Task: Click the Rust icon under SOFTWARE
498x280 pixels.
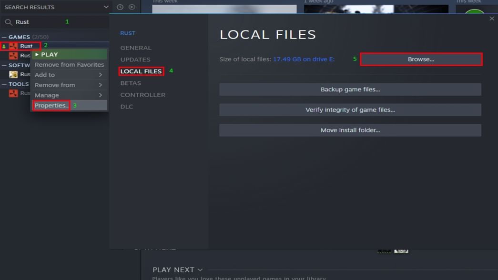Action: (13, 74)
